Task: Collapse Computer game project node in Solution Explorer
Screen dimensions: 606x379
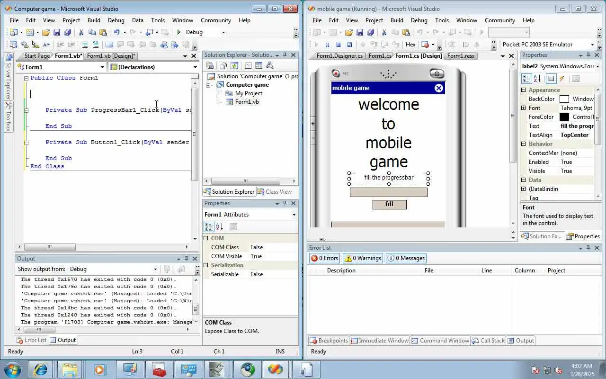Action: 208,85
